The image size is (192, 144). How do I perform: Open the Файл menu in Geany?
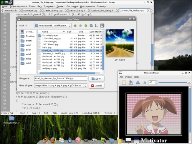5,7
